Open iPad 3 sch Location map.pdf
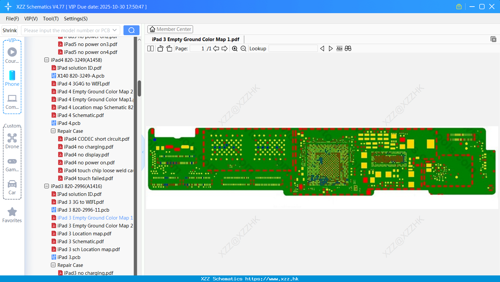Screen dimensions: 500x282 (89, 249)
